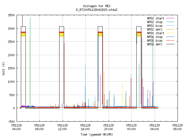Click the red NPD1 bias legend line

pyautogui.click(x=170, y=41)
